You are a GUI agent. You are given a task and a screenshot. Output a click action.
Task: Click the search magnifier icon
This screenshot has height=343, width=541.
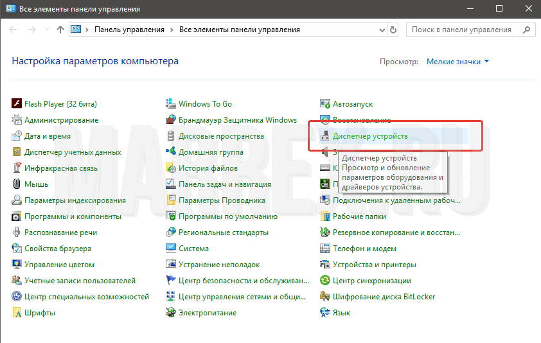tap(526, 30)
